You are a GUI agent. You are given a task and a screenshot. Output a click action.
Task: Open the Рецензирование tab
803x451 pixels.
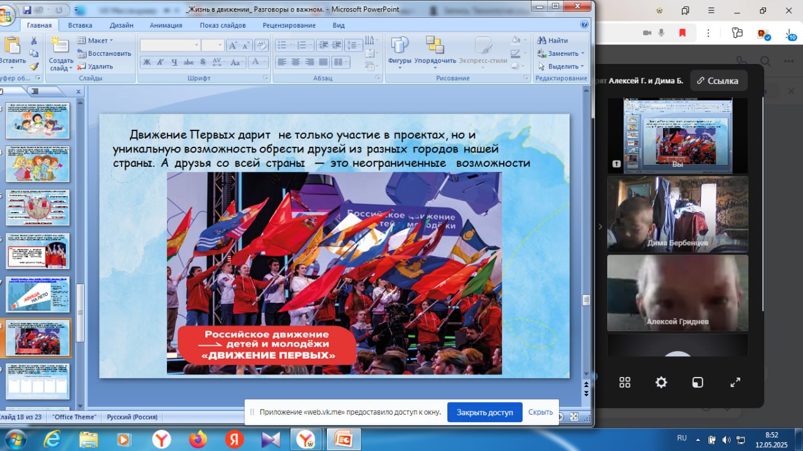click(289, 25)
